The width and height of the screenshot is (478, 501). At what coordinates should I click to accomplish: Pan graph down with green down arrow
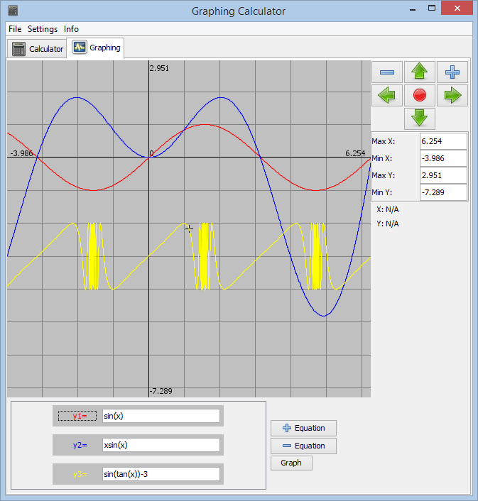[420, 118]
